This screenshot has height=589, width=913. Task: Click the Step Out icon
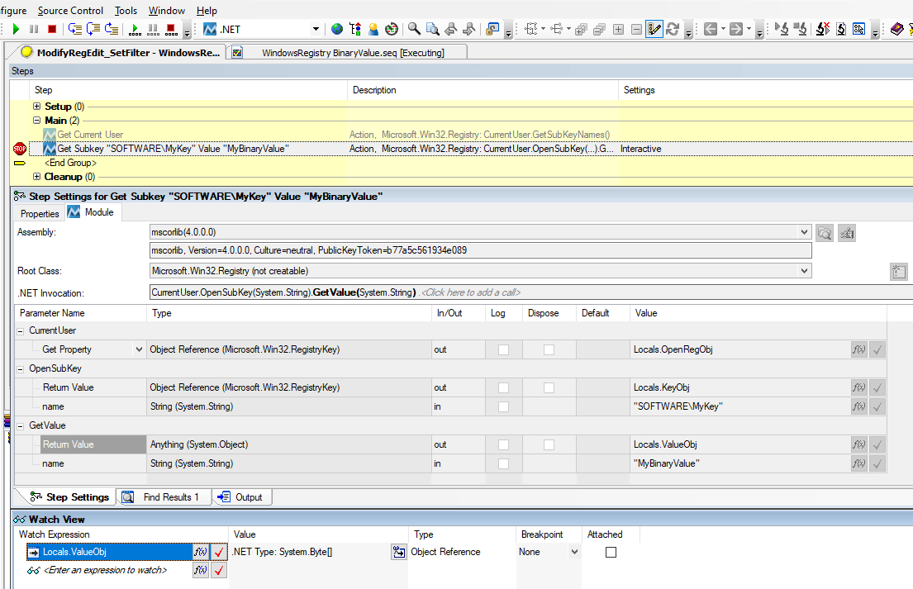(112, 29)
